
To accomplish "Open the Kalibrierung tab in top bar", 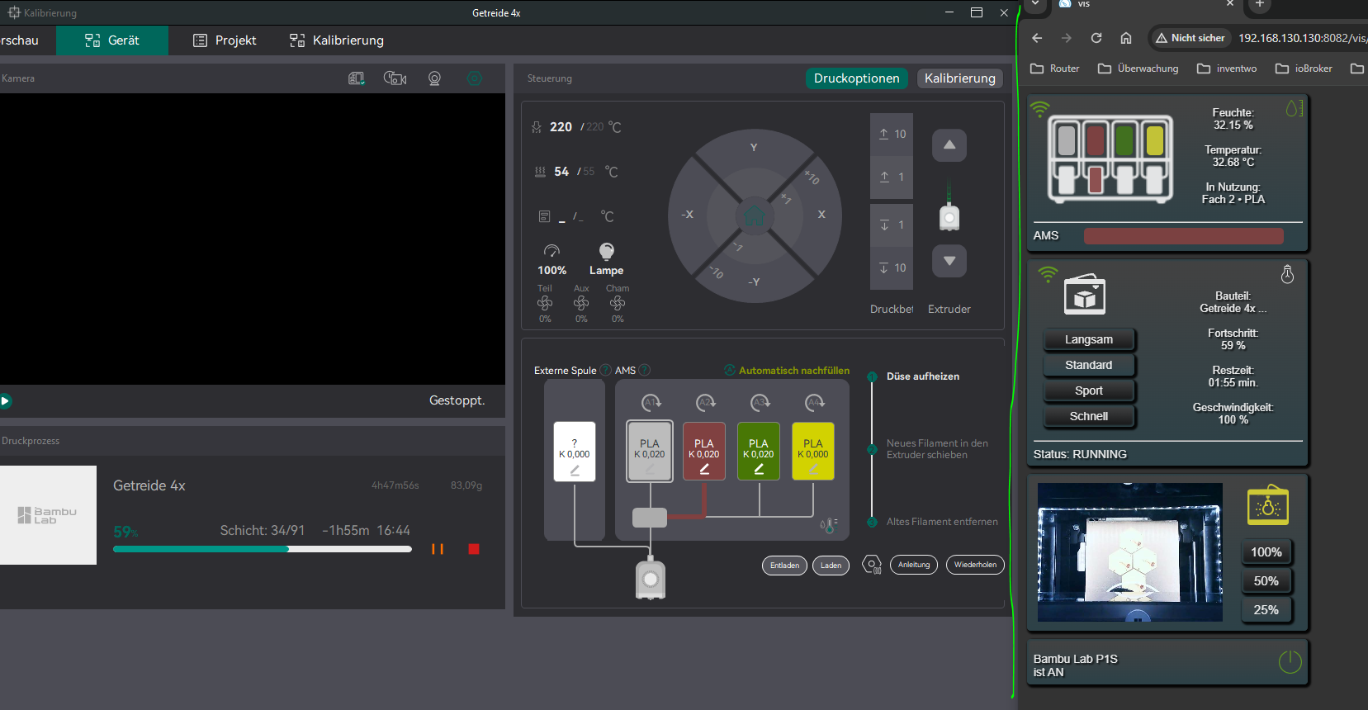I will click(x=337, y=40).
